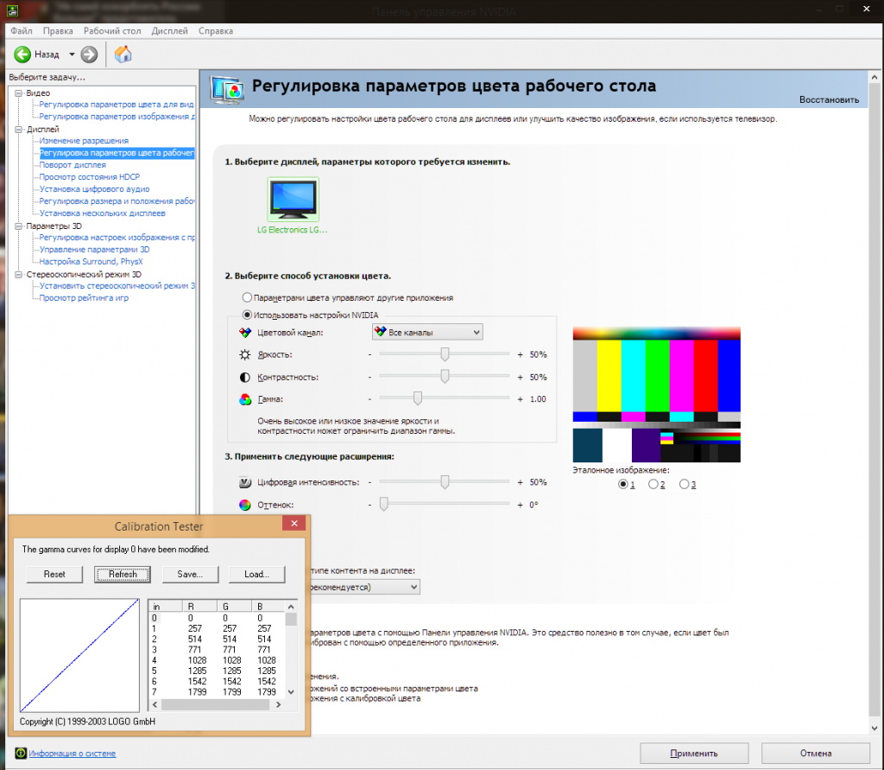The width and height of the screenshot is (884, 770).
Task: Click the system information icon at bottom-left
Action: [21, 754]
